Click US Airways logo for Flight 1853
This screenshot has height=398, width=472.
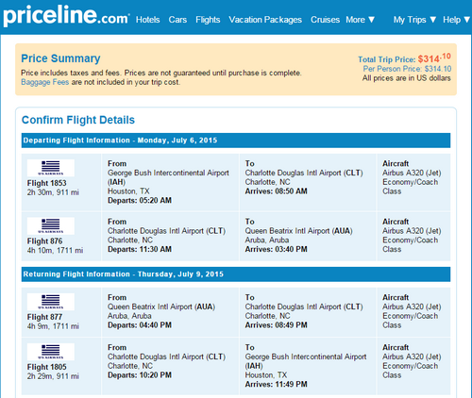(x=51, y=168)
